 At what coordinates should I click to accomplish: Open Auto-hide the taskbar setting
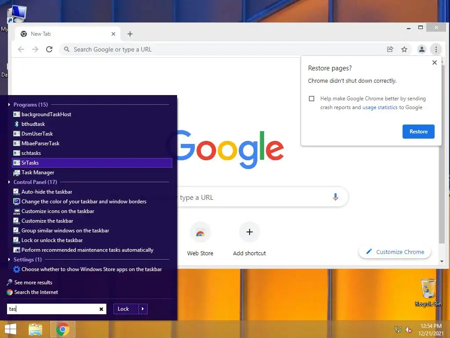tap(92, 192)
